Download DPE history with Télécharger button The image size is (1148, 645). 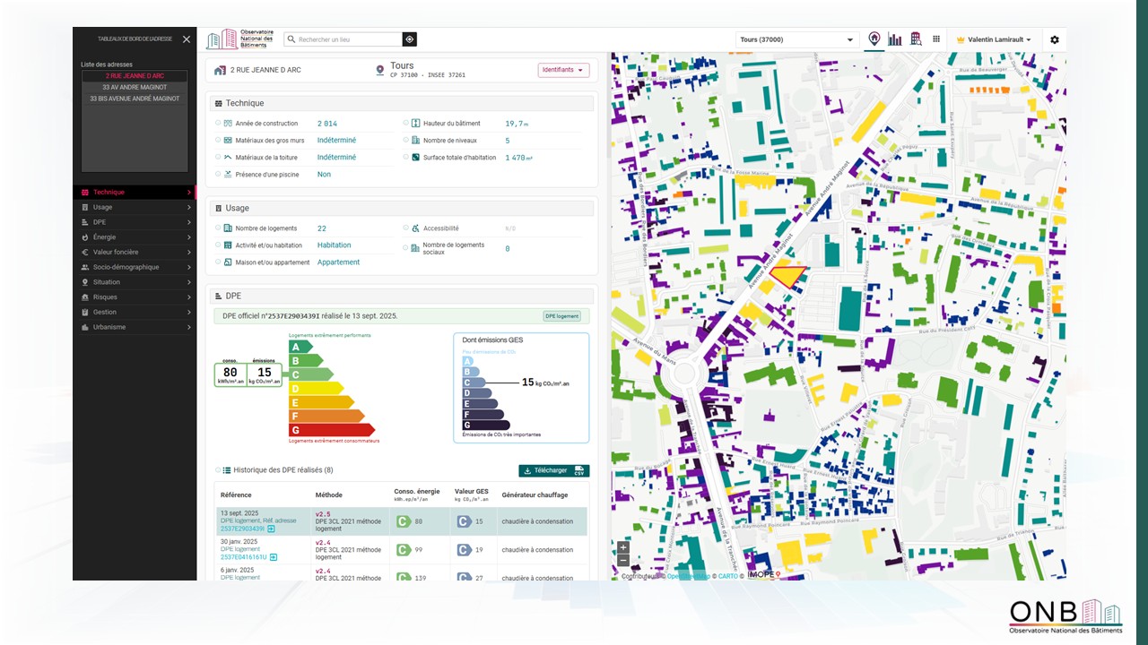click(553, 470)
